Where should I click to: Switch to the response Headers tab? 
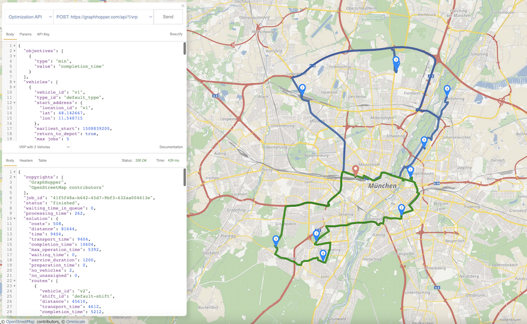click(26, 161)
